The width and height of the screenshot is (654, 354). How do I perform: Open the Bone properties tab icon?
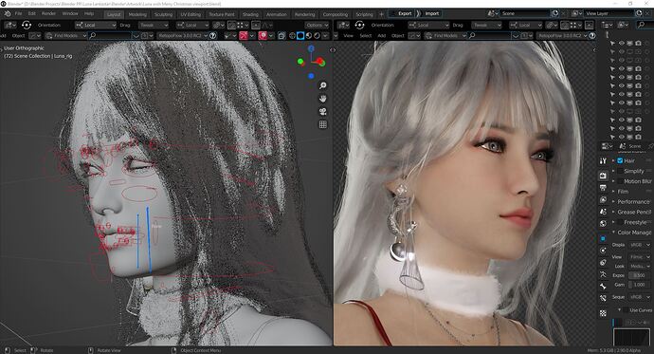coord(603,286)
